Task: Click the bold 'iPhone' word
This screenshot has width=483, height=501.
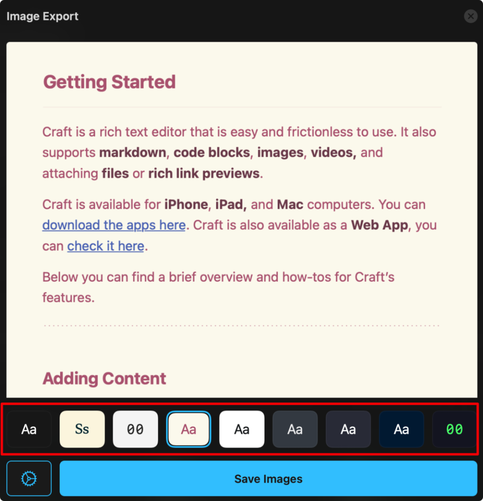Action: click(x=186, y=204)
